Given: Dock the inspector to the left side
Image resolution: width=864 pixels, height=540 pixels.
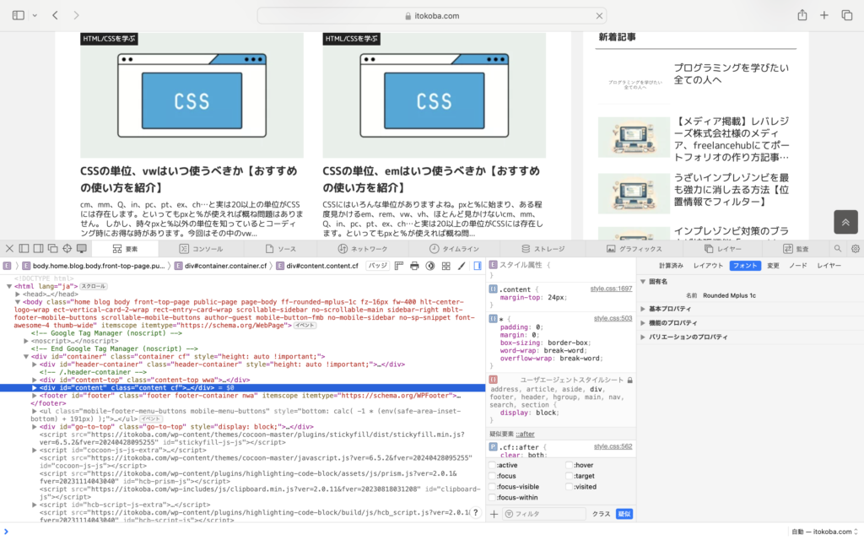Looking at the screenshot, I should click(x=24, y=249).
